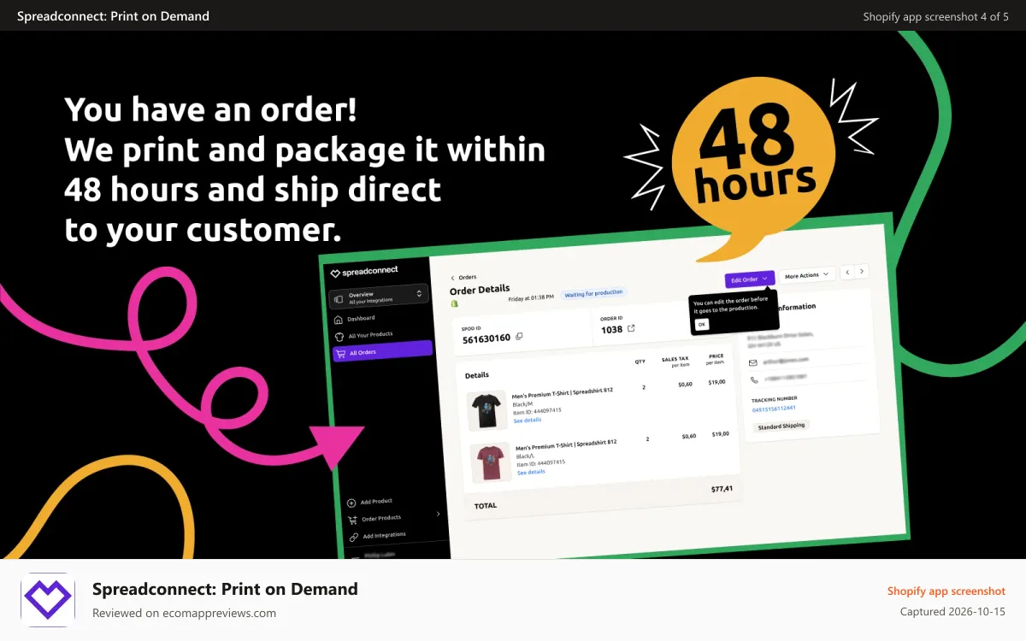Choose Order Products in sidebar
1026x641 pixels.
coord(381,518)
